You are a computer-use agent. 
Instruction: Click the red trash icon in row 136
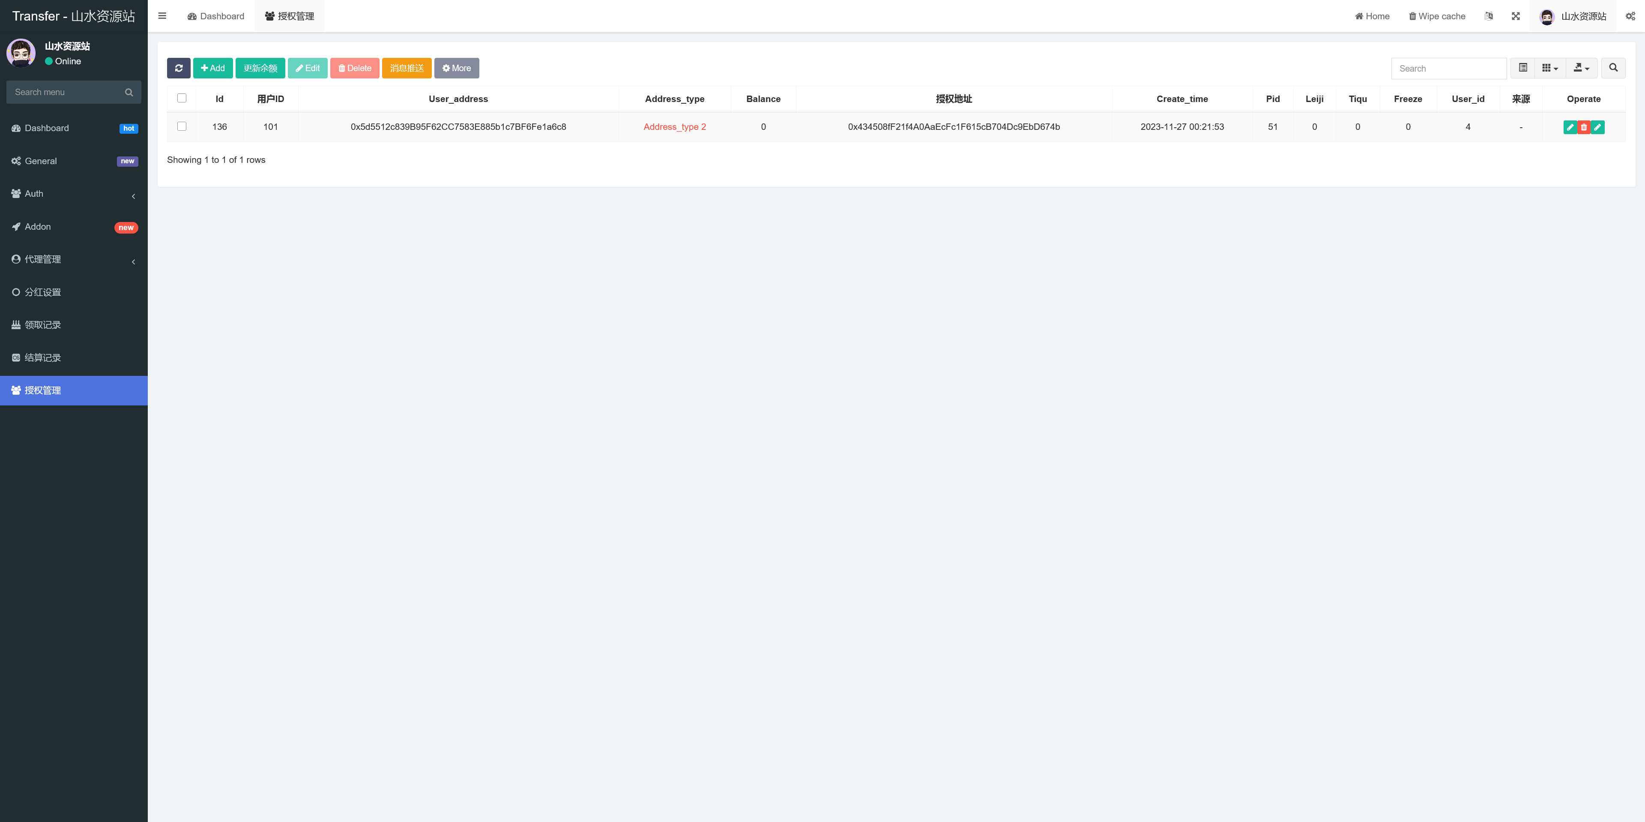[1584, 127]
